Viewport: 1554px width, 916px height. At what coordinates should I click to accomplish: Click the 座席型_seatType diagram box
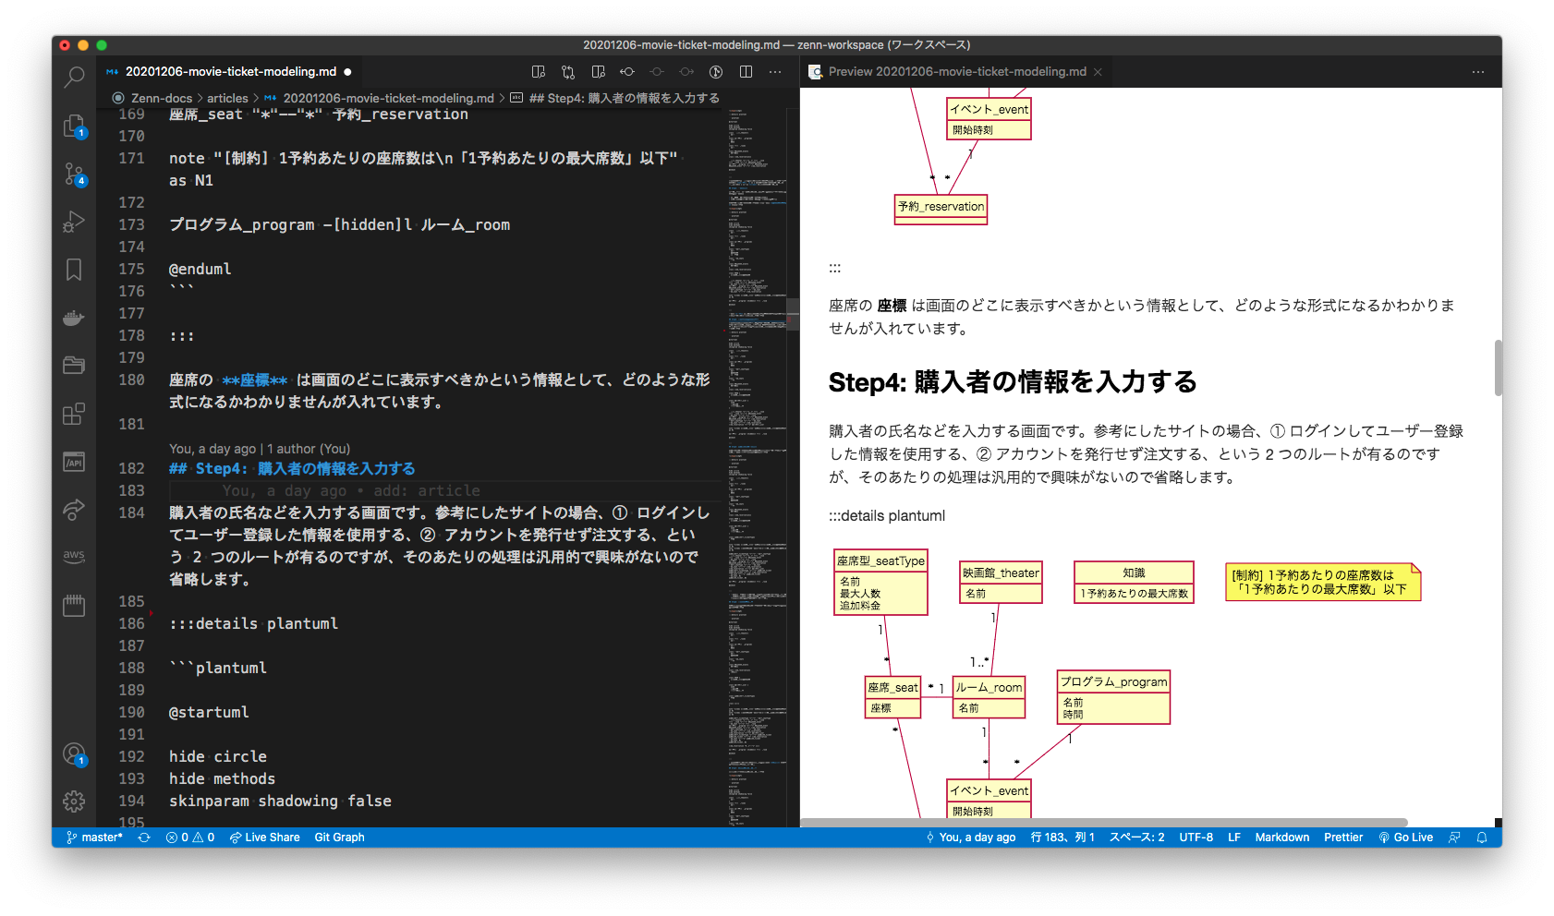coord(880,583)
